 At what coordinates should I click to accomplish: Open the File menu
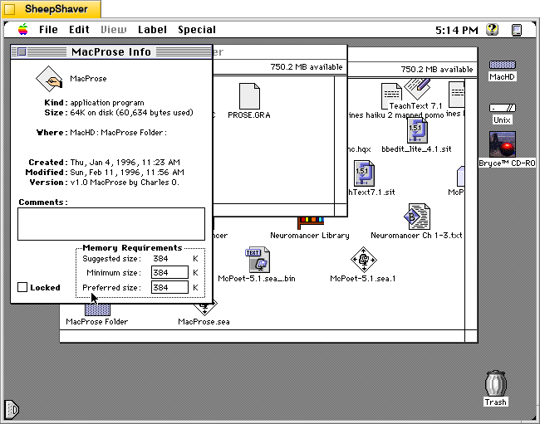coord(48,30)
